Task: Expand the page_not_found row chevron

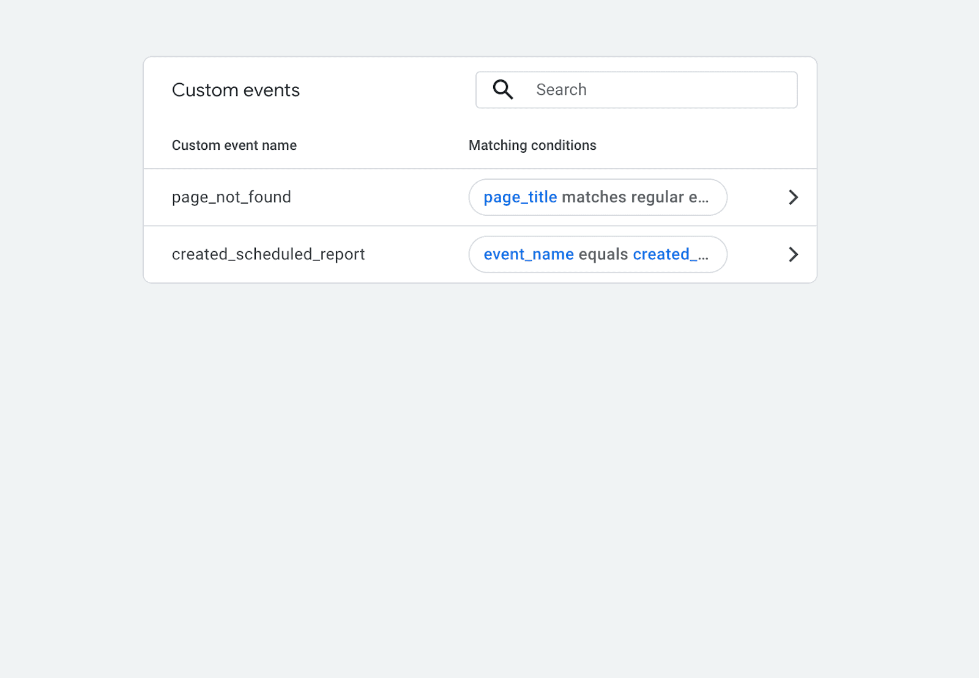Action: [x=793, y=197]
